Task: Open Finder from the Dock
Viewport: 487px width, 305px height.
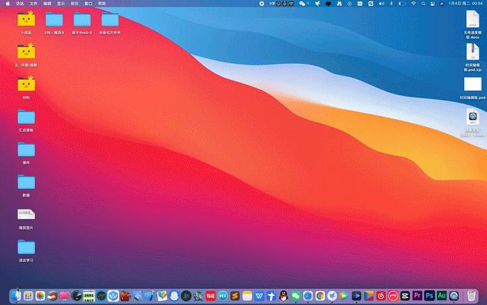Action: click(16, 296)
